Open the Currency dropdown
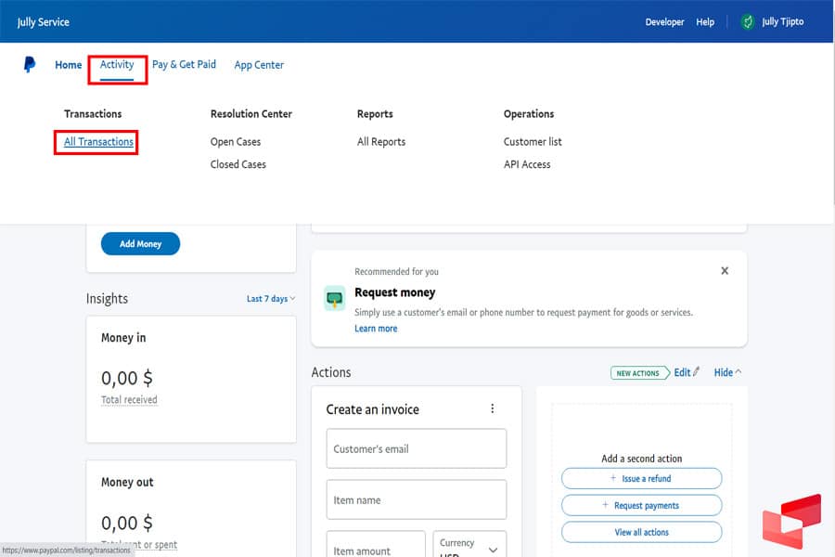Viewport: 835px width, 557px height. point(469,547)
